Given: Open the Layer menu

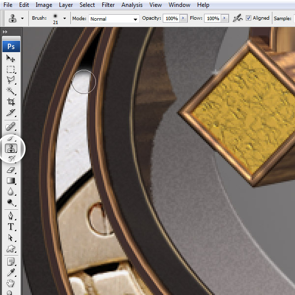Looking at the screenshot, I should 66,5.
